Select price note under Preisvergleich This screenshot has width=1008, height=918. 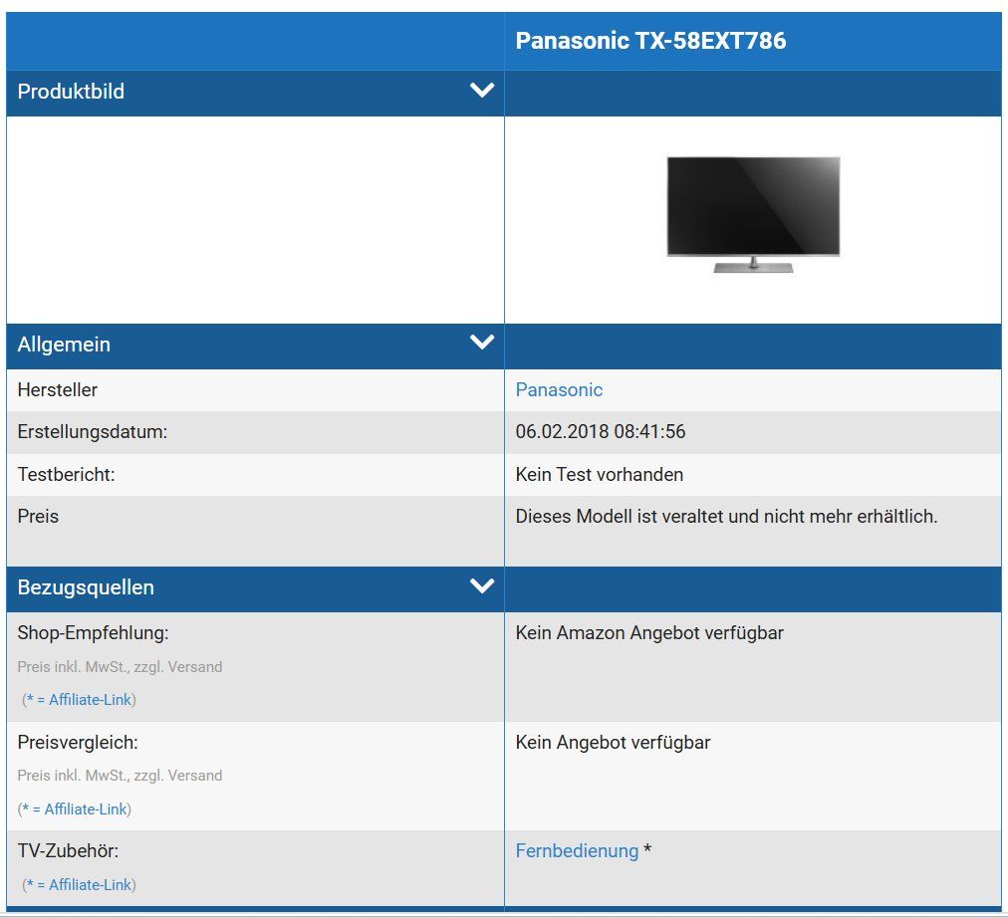tap(120, 776)
